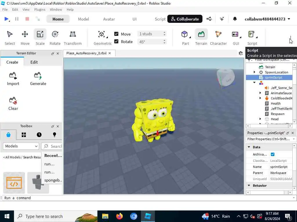Screen dimensions: 297x222
Task: Insert a new Part
Action: coord(185,38)
